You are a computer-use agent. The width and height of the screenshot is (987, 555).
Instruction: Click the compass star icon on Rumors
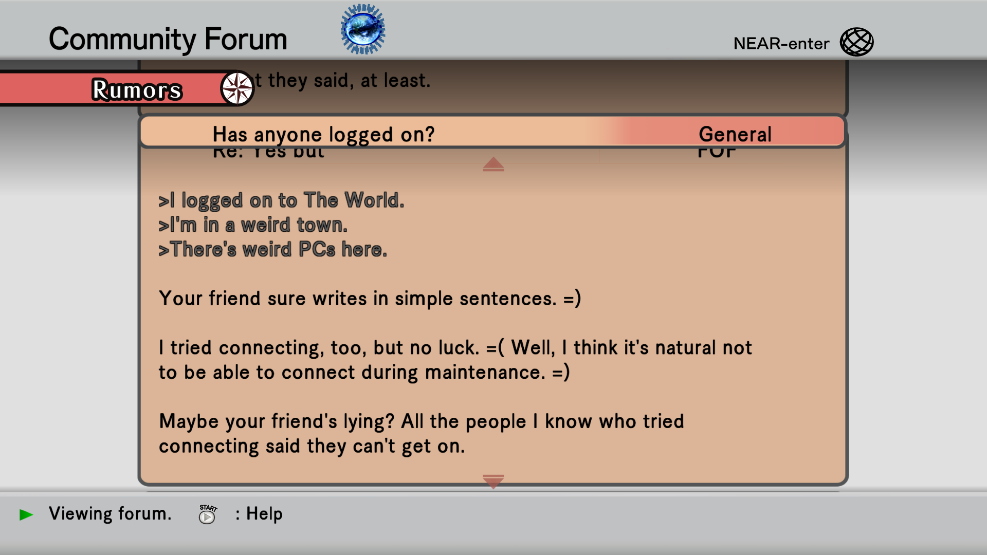pyautogui.click(x=237, y=88)
